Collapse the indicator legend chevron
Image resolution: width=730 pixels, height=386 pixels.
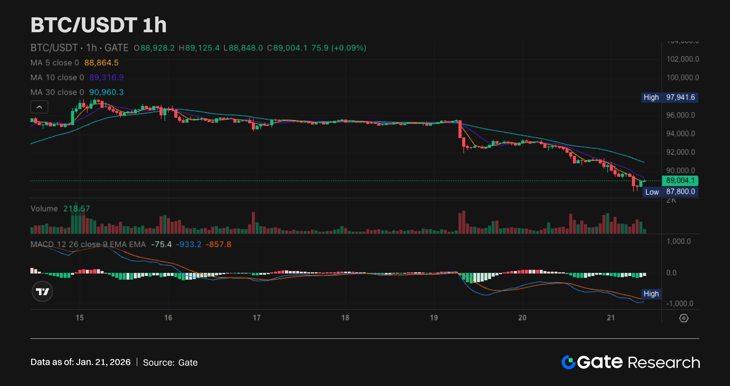(39, 107)
